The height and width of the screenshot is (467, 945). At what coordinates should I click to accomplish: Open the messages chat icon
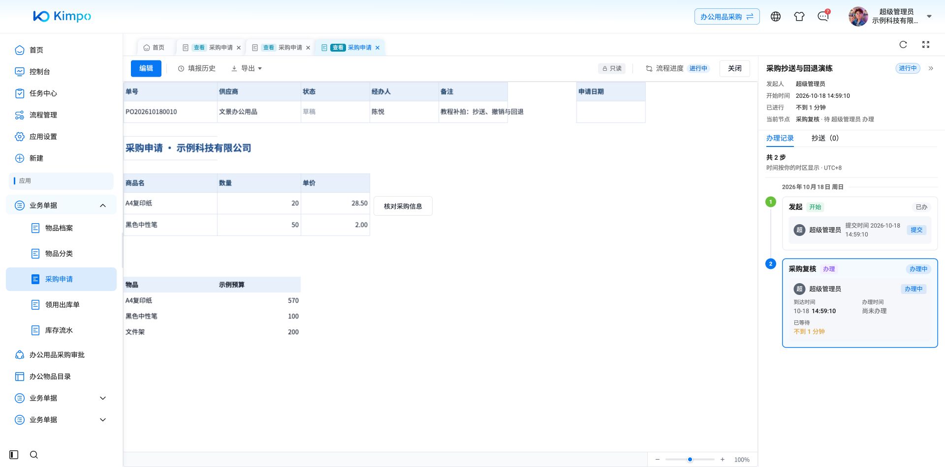pyautogui.click(x=823, y=17)
